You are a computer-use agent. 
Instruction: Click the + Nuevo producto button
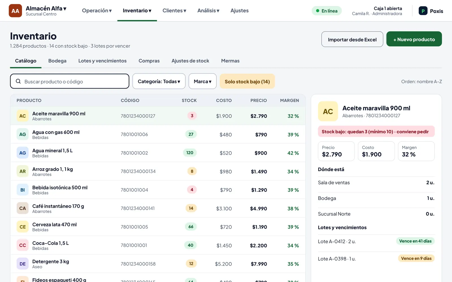coord(414,39)
